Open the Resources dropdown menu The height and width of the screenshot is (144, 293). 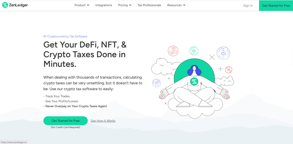click(176, 5)
